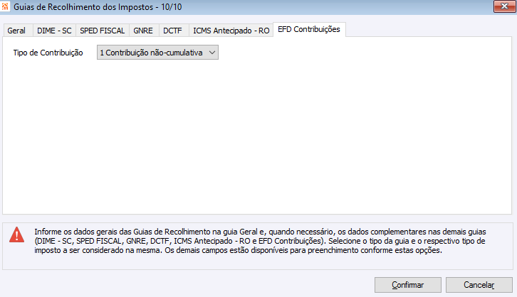
Task: Click the orange application icon in title bar
Action: point(5,6)
